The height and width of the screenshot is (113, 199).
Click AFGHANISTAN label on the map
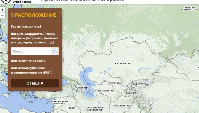122,106
